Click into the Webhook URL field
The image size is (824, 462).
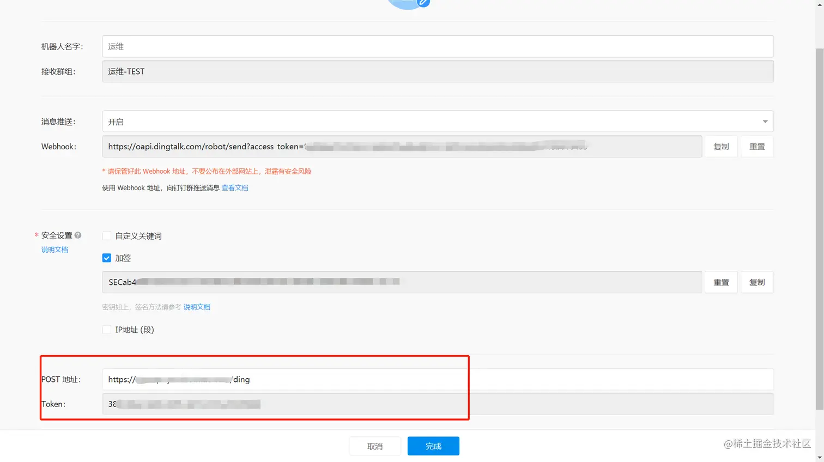tap(402, 147)
